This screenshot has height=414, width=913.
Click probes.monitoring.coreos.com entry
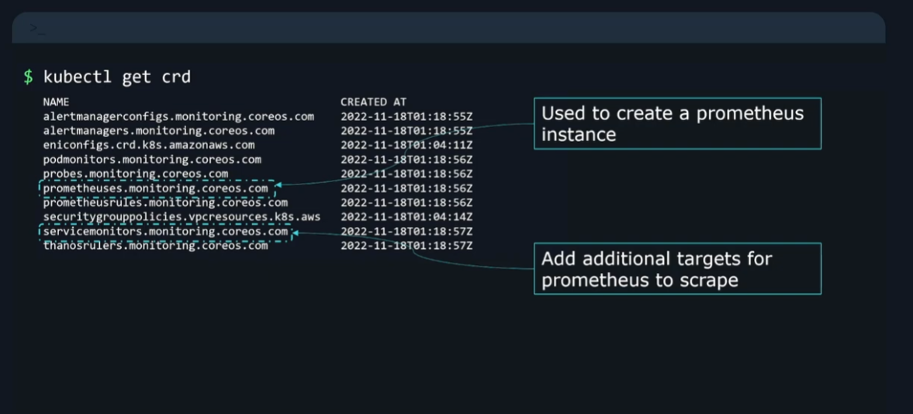(x=135, y=174)
